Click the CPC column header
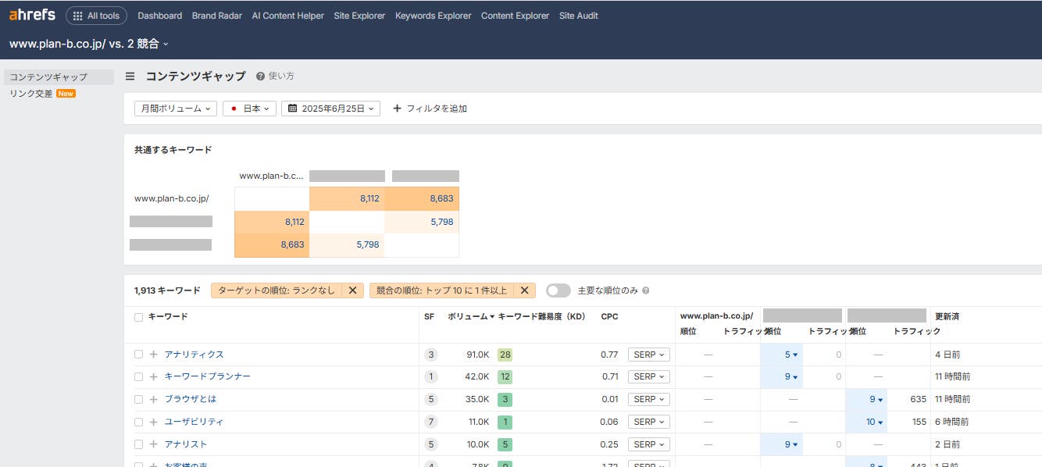 609,317
